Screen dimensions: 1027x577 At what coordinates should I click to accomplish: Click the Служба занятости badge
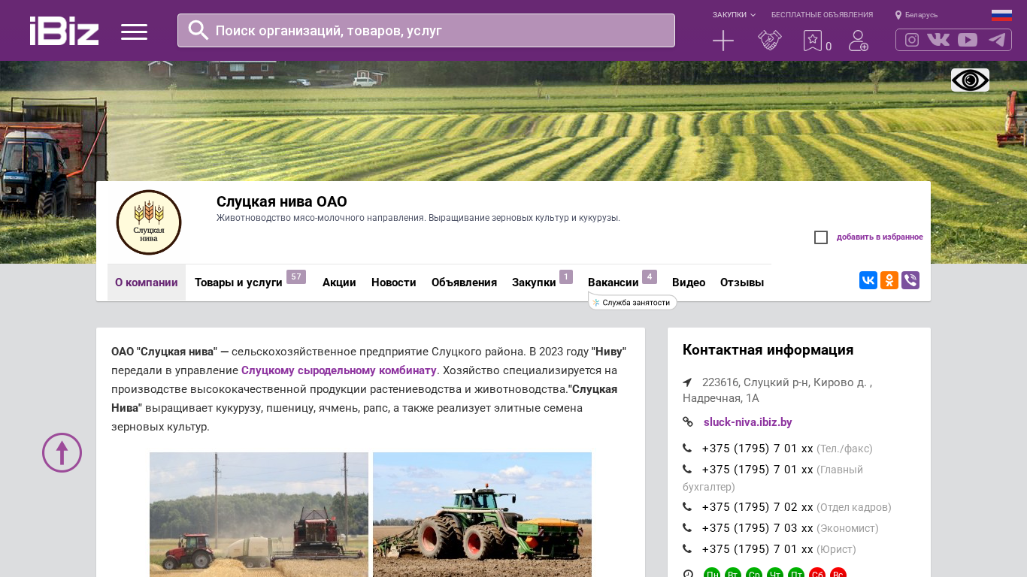coord(632,302)
